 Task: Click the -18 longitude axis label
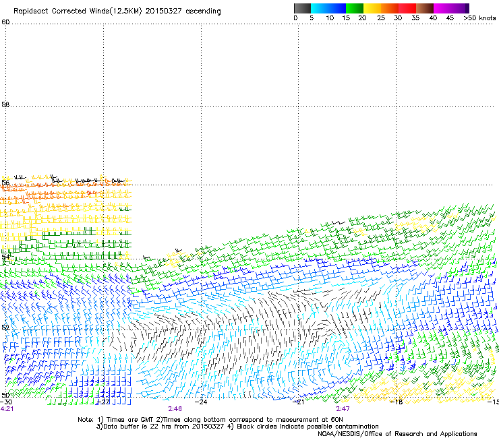point(396,402)
